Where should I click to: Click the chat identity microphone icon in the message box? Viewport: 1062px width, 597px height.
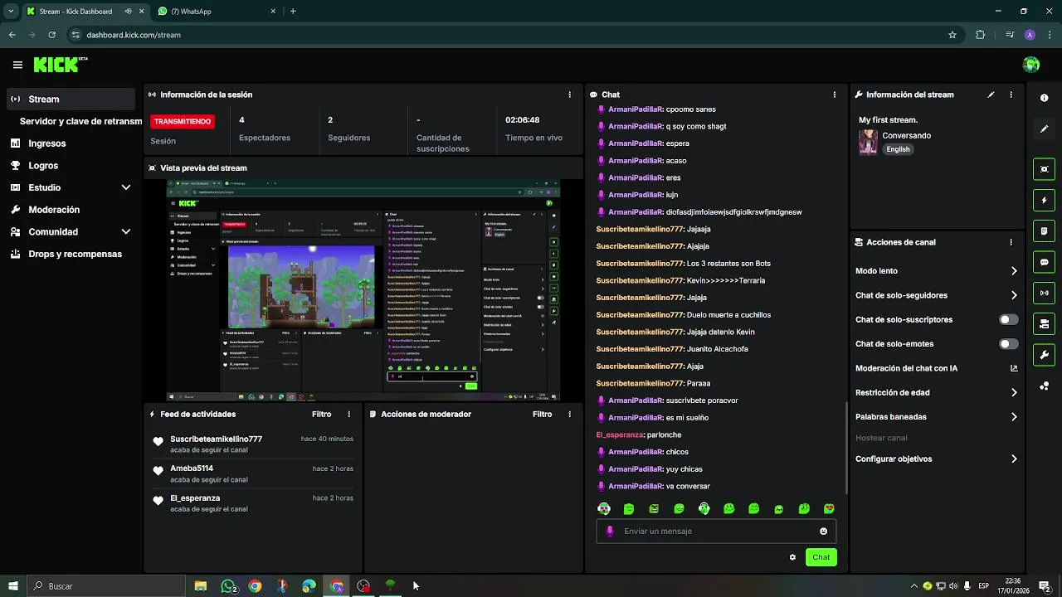(x=610, y=531)
